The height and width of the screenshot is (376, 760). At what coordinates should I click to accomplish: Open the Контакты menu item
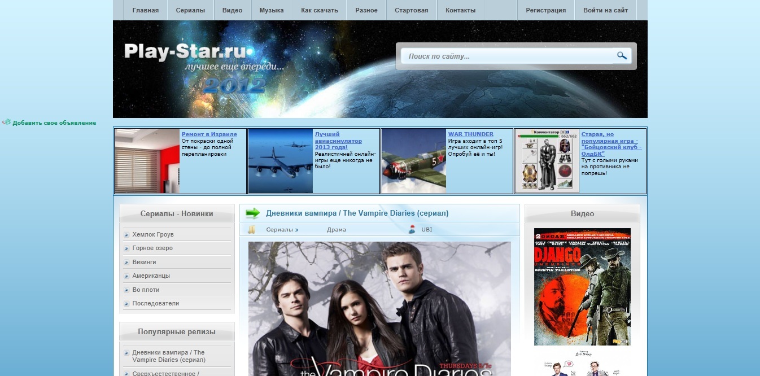[x=461, y=10]
